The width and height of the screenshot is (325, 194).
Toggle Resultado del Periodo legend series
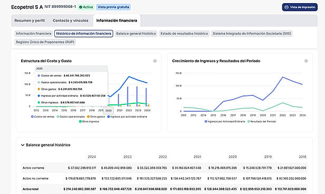point(262,121)
